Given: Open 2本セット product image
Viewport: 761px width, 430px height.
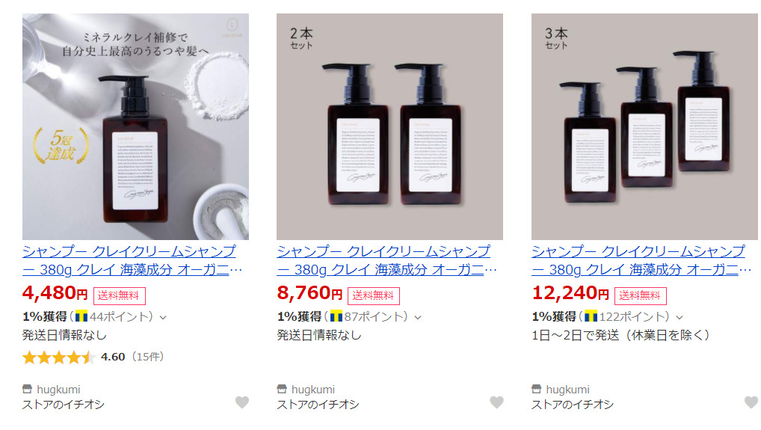Looking at the screenshot, I should [x=389, y=126].
